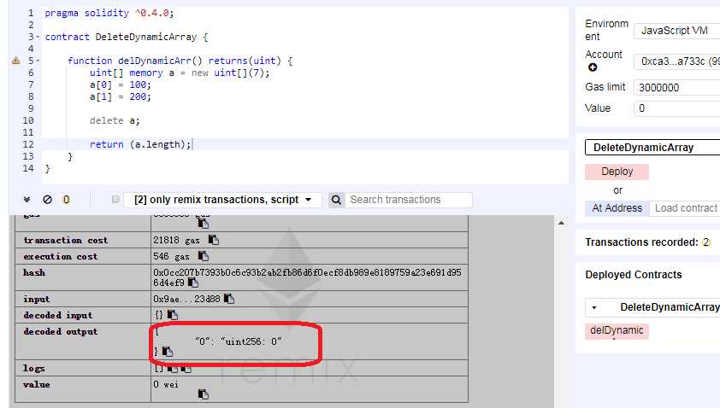
Task: Copy the transaction cost value
Action: pyautogui.click(x=214, y=240)
